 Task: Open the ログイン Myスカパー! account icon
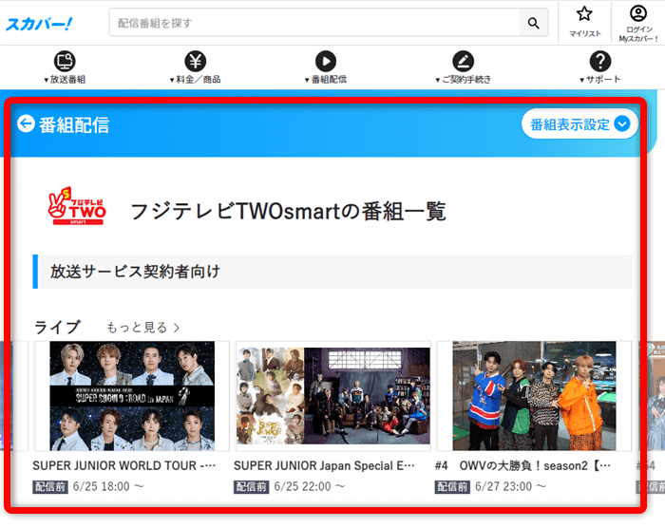(x=637, y=13)
